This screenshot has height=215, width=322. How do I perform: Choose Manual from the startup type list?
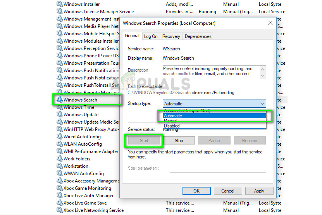tap(214, 121)
